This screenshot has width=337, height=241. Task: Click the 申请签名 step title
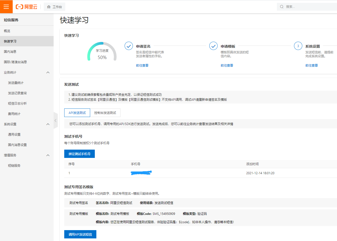click(143, 46)
